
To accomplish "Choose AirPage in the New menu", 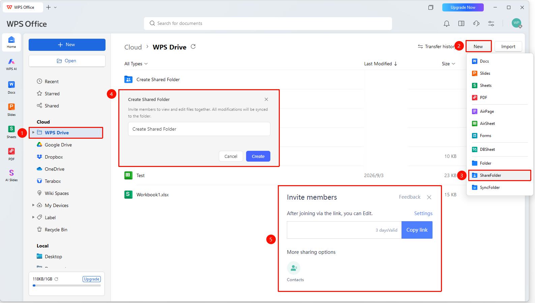I will 500,111.
